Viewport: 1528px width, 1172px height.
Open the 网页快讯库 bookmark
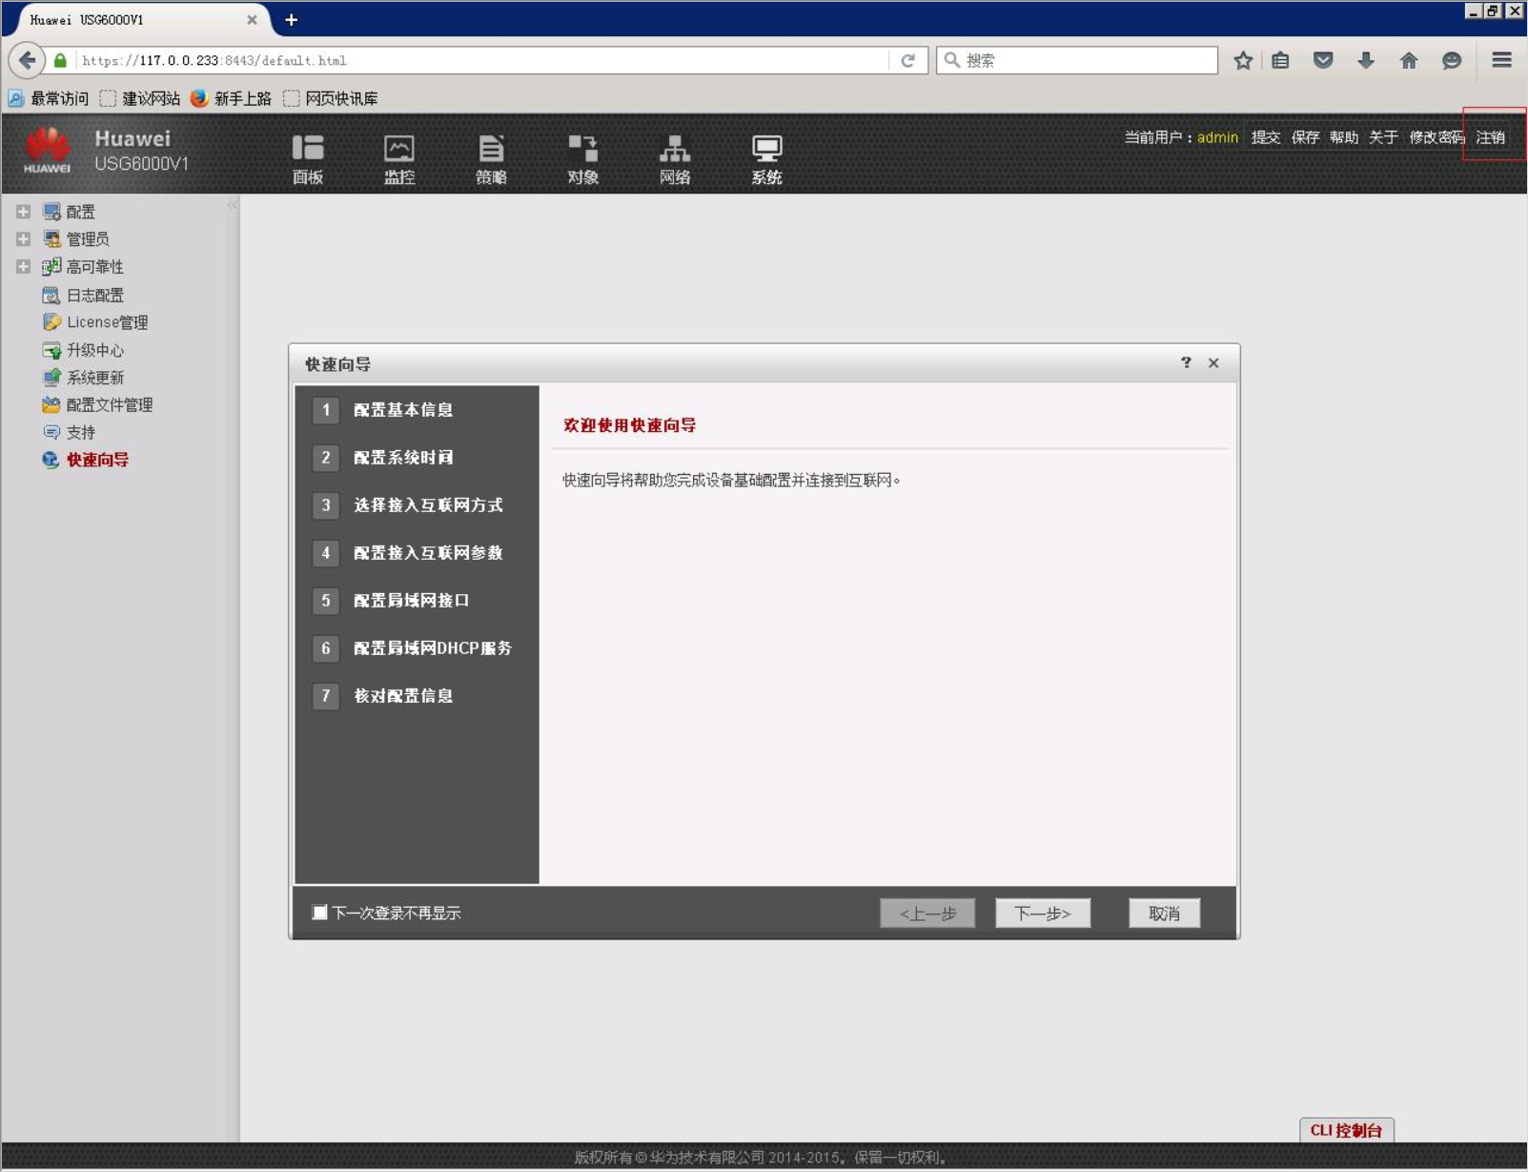point(331,98)
